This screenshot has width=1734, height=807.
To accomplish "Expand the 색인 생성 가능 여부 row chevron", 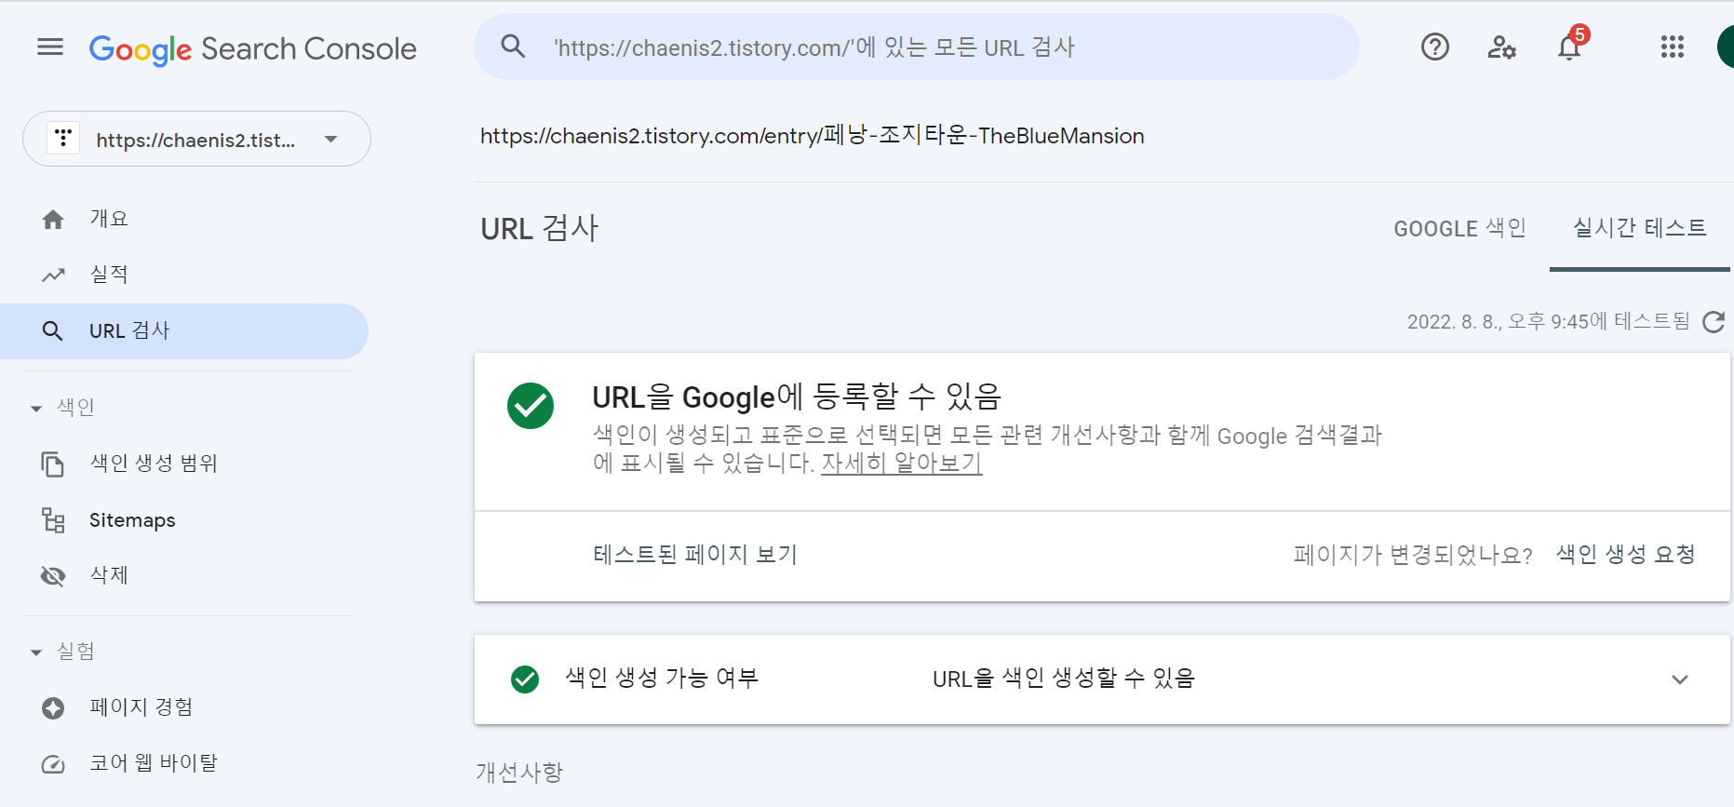I will click(x=1680, y=679).
